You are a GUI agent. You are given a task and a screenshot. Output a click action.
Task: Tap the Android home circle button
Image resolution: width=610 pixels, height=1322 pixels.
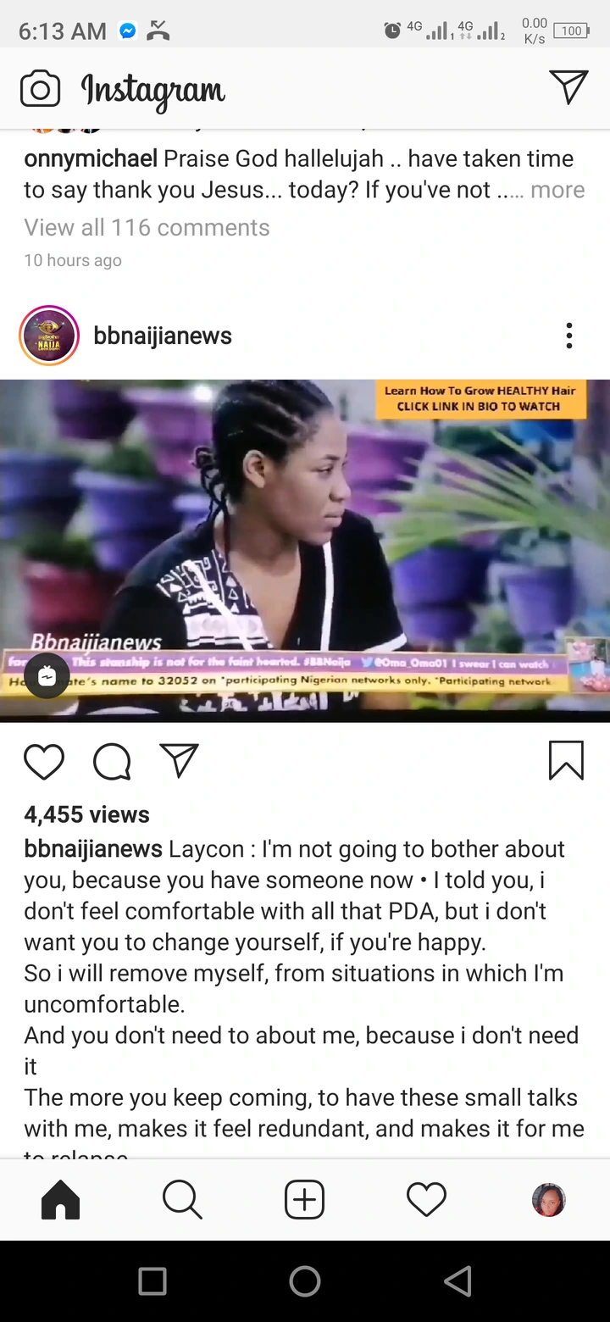[305, 1281]
